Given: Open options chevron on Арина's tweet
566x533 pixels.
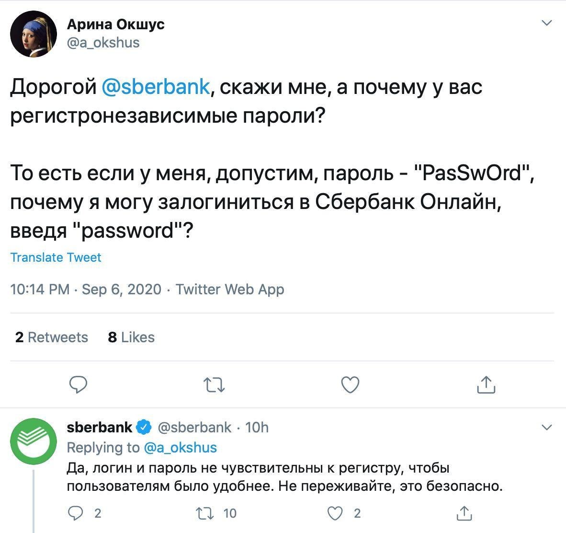Looking at the screenshot, I should [546, 23].
